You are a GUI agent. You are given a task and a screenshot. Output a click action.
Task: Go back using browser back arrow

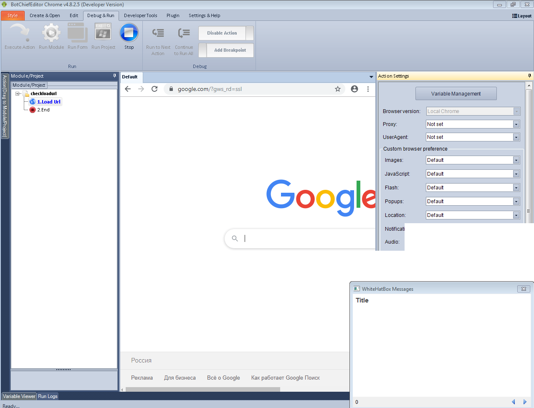(x=128, y=89)
